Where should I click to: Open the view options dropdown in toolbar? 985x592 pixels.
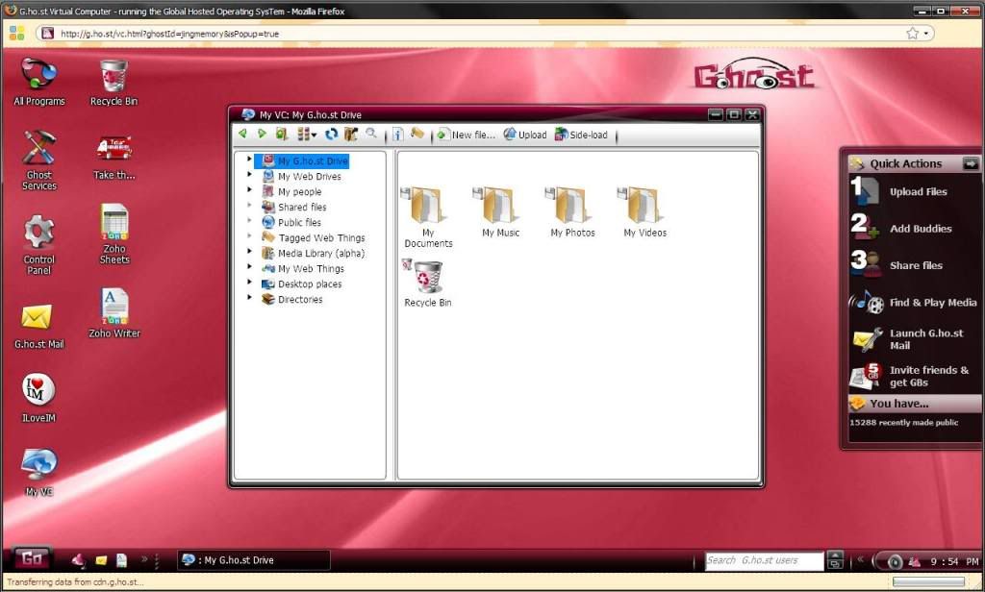[307, 134]
